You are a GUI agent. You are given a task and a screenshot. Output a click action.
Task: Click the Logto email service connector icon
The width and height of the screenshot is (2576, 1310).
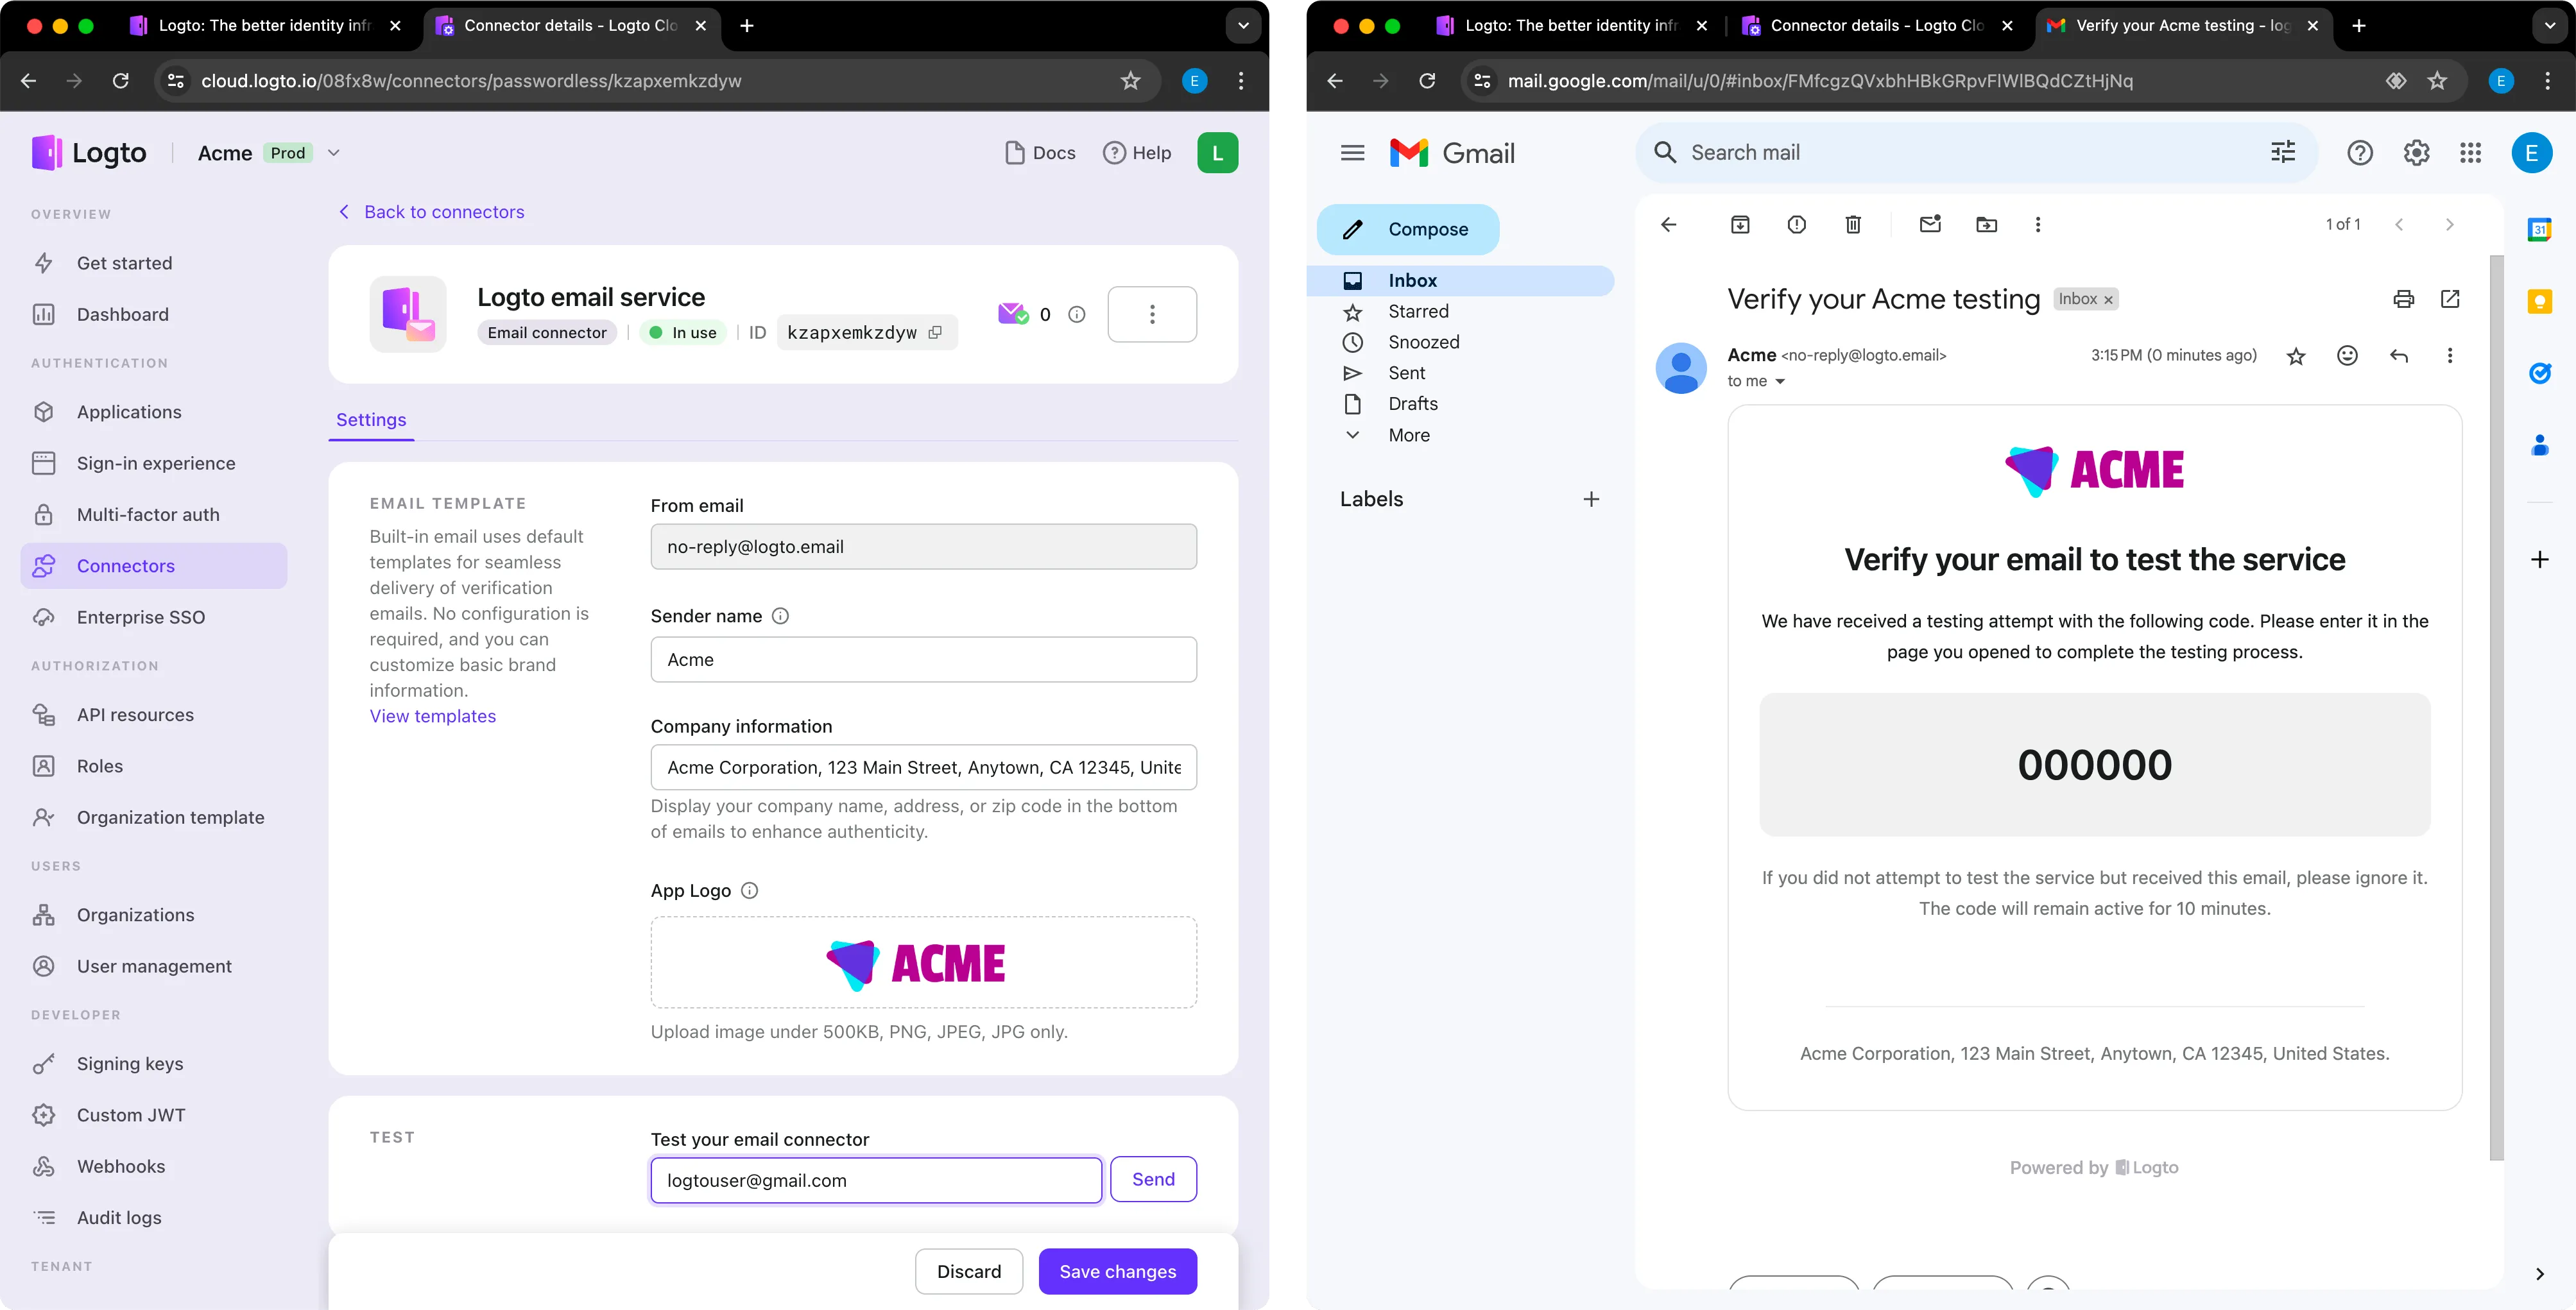(x=408, y=314)
